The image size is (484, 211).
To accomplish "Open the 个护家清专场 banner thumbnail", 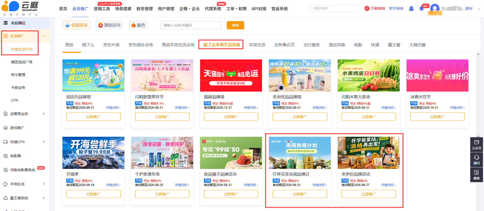I will [x=162, y=153].
